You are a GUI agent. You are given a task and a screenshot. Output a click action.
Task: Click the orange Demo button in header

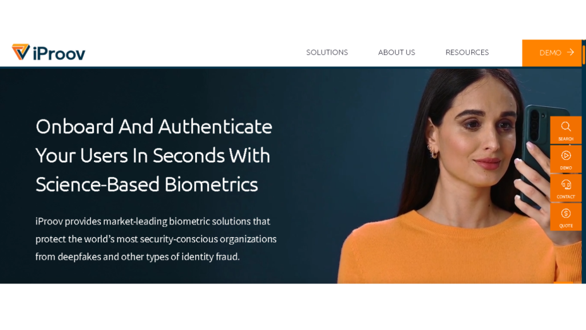click(552, 53)
